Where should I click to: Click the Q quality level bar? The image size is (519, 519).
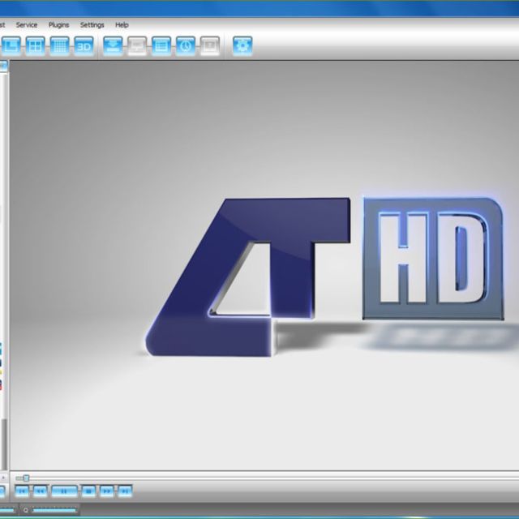(54, 510)
